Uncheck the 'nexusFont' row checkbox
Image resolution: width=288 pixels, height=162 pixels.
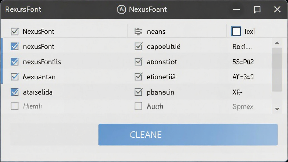click(15, 46)
